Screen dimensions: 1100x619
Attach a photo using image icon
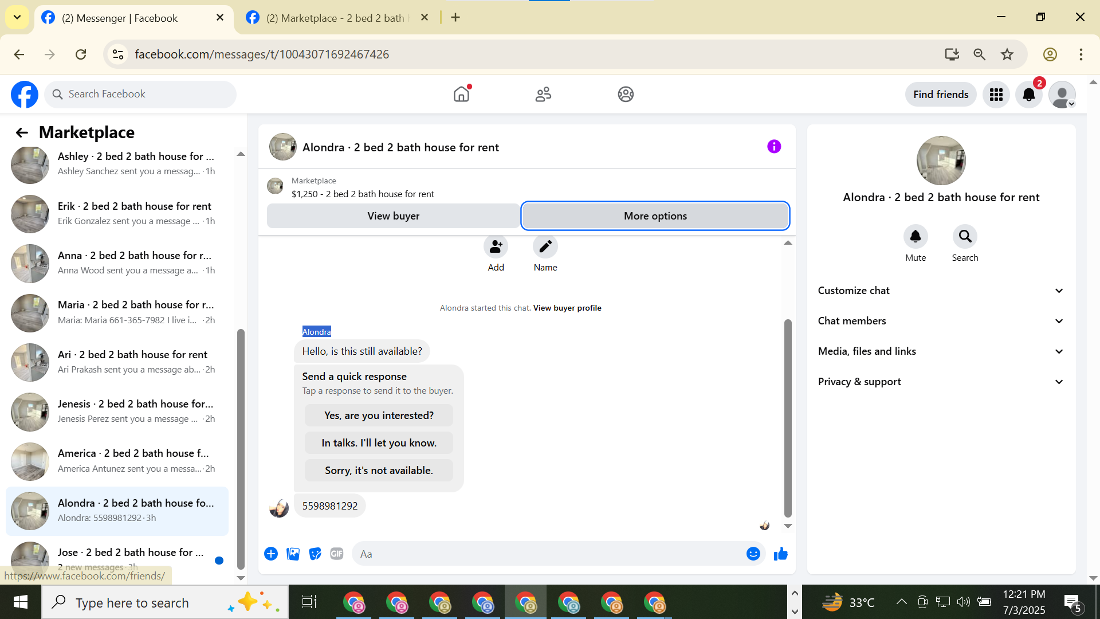click(293, 554)
